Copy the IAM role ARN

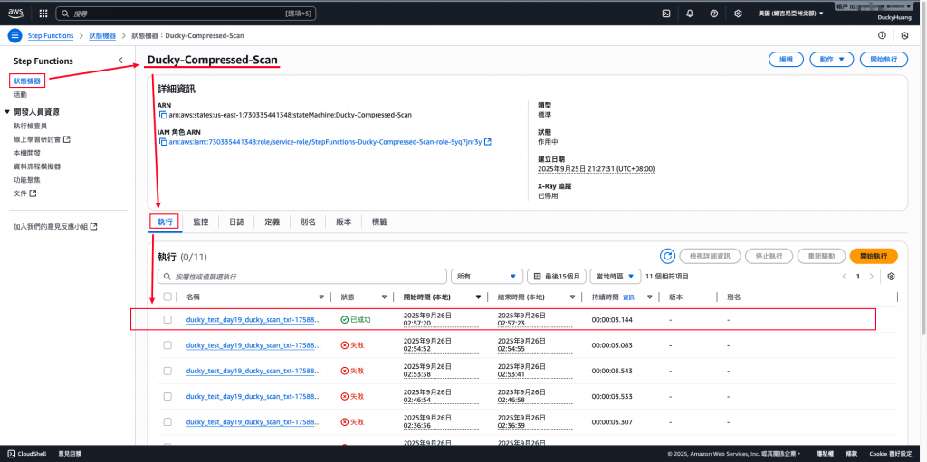coord(163,142)
